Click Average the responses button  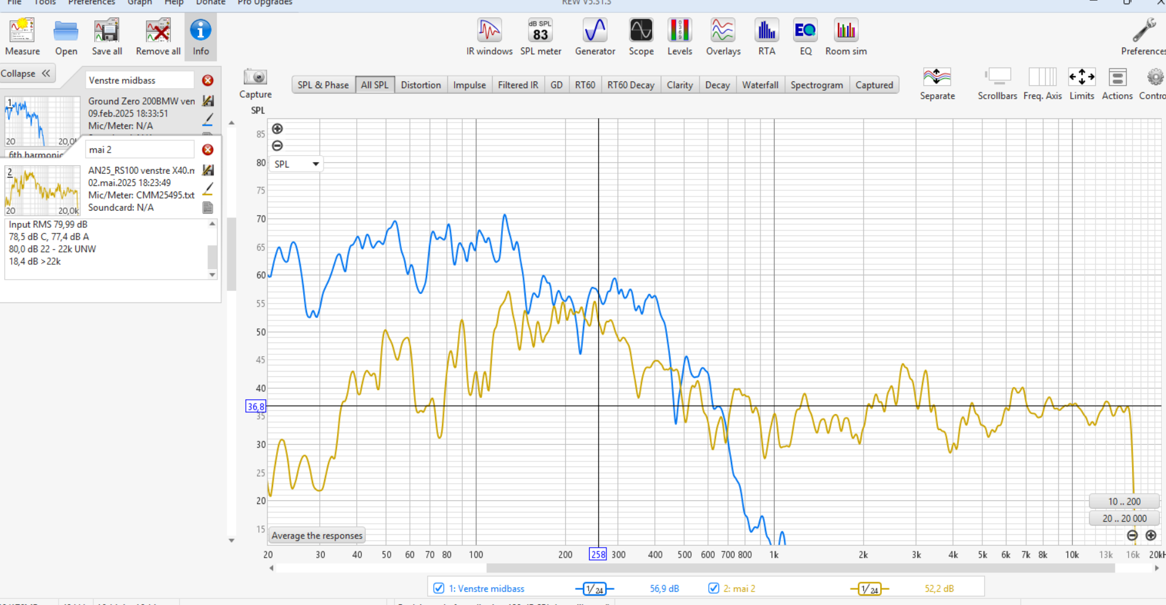click(x=317, y=535)
